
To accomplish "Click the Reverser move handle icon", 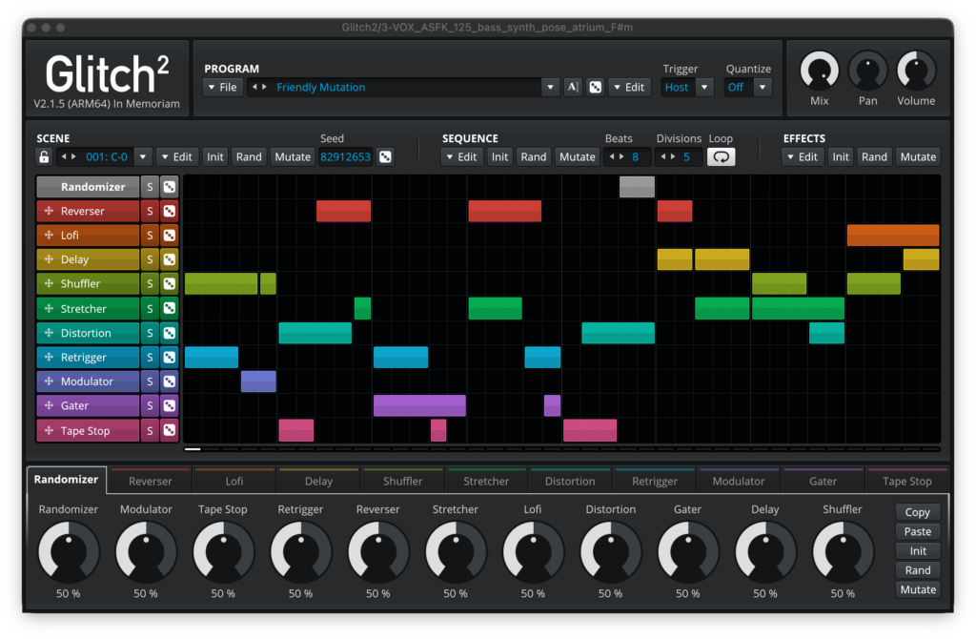I will click(x=50, y=211).
